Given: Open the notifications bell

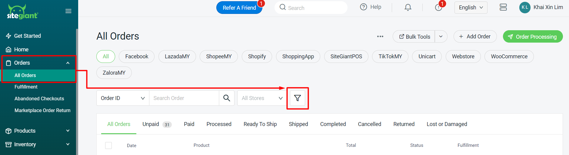Looking at the screenshot, I should [x=408, y=7].
